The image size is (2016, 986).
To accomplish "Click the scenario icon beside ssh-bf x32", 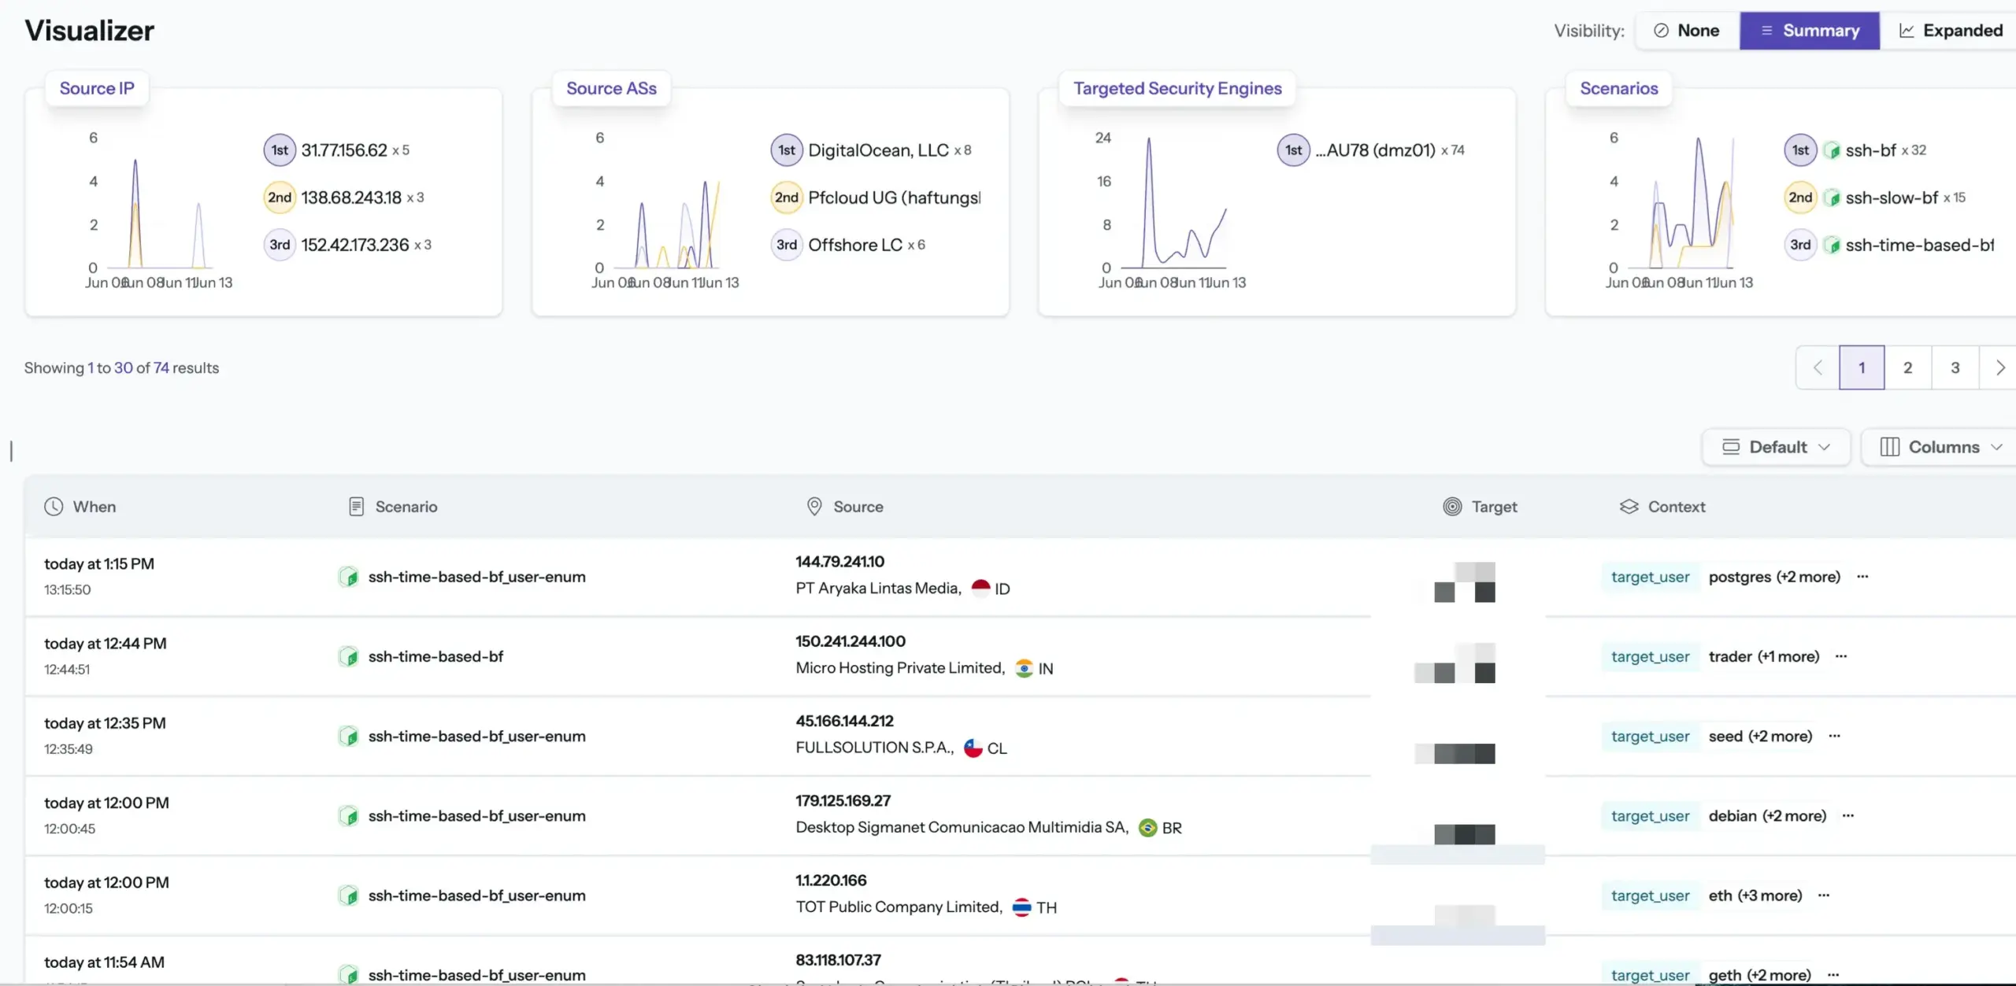I will coord(1833,150).
